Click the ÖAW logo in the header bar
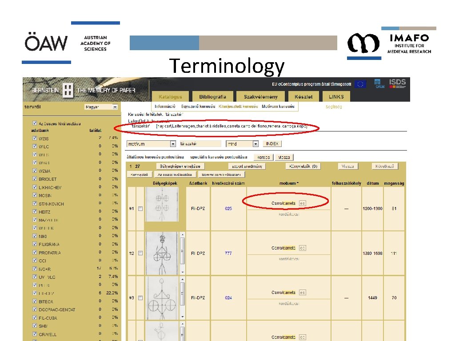 (x=379, y=84)
